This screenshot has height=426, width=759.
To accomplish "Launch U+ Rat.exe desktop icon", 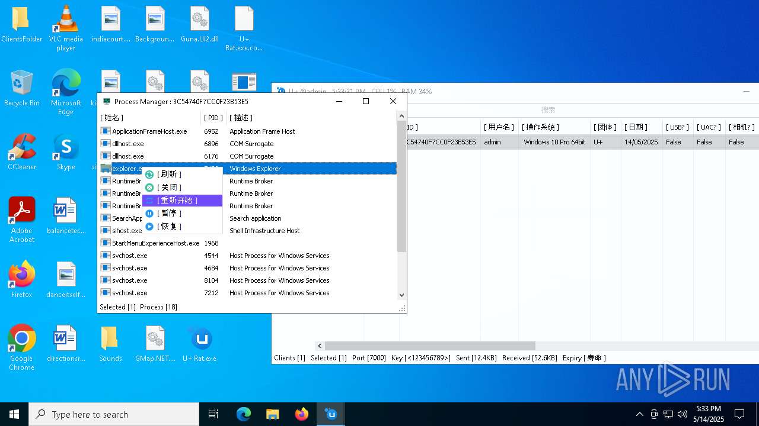I will click(200, 344).
